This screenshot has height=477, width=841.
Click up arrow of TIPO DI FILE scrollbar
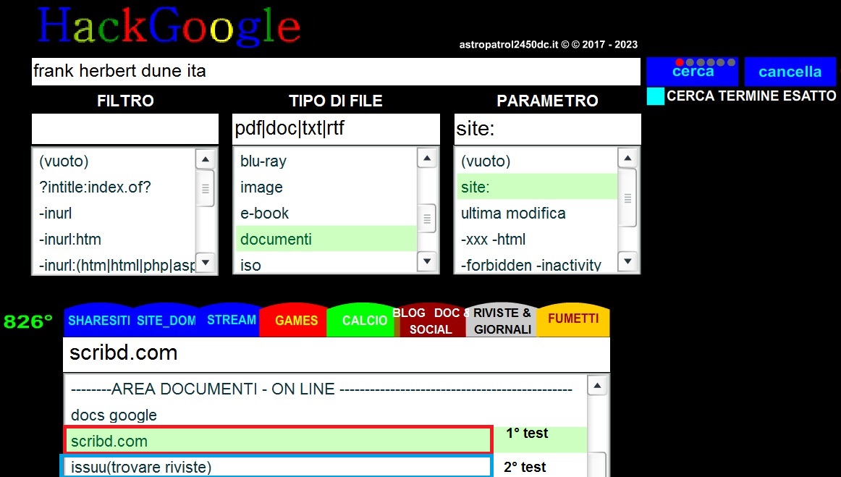[427, 159]
